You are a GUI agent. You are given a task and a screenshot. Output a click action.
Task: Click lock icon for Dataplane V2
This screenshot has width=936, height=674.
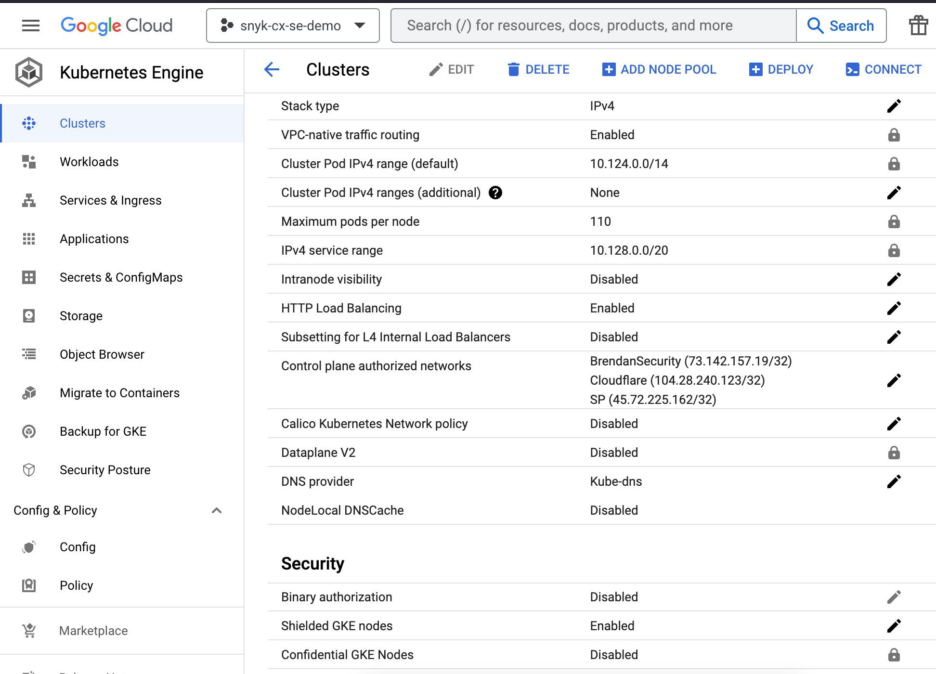click(x=894, y=453)
